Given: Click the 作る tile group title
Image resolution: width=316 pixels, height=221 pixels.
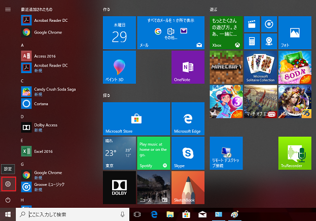Looking at the screenshot, I should [107, 10].
